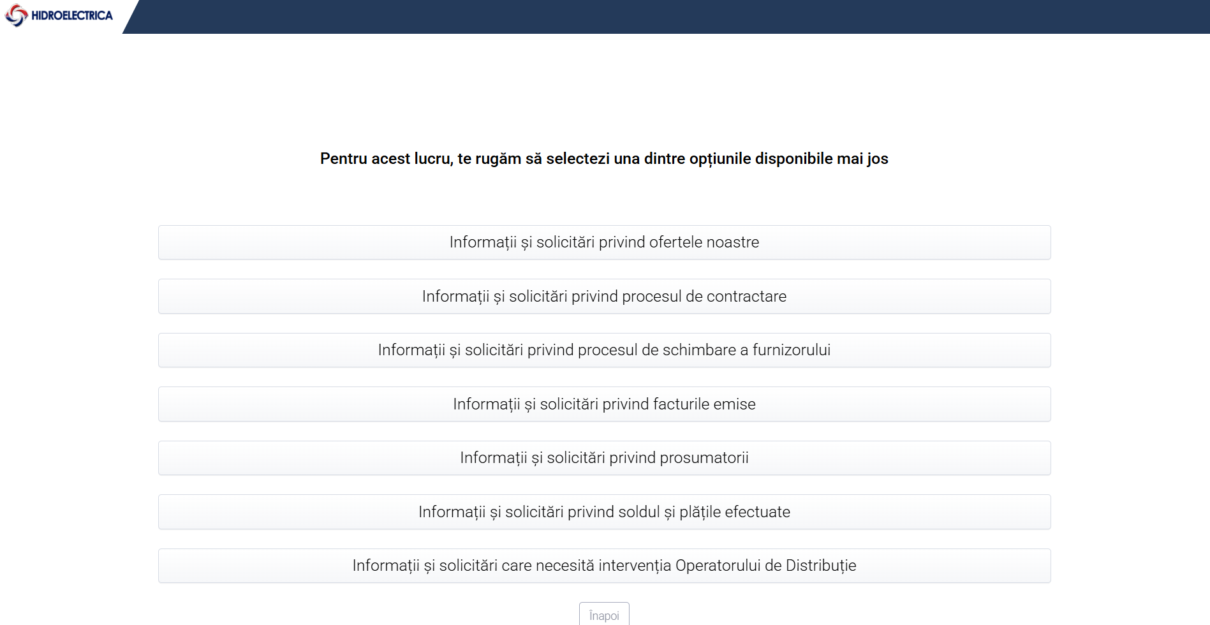The height and width of the screenshot is (625, 1210).
Task: Go to issued invoices requests
Action: pyautogui.click(x=604, y=404)
